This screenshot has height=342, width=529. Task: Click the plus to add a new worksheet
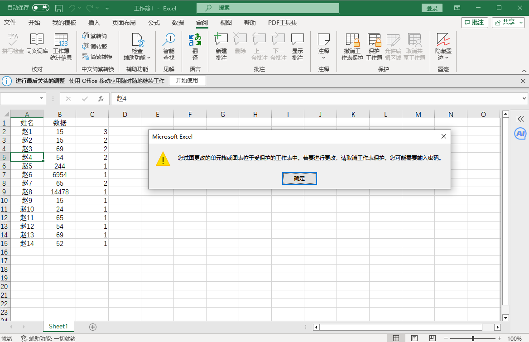point(93,326)
